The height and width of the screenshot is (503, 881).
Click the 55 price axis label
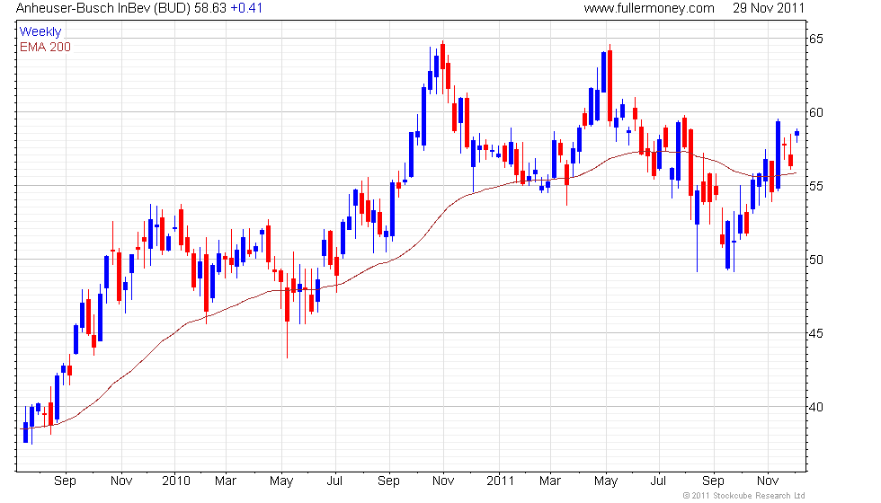click(x=816, y=186)
